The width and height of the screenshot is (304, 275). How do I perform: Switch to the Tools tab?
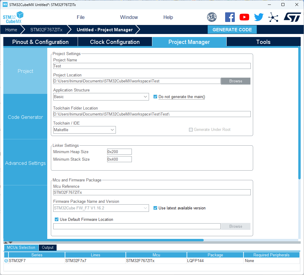coord(263,42)
